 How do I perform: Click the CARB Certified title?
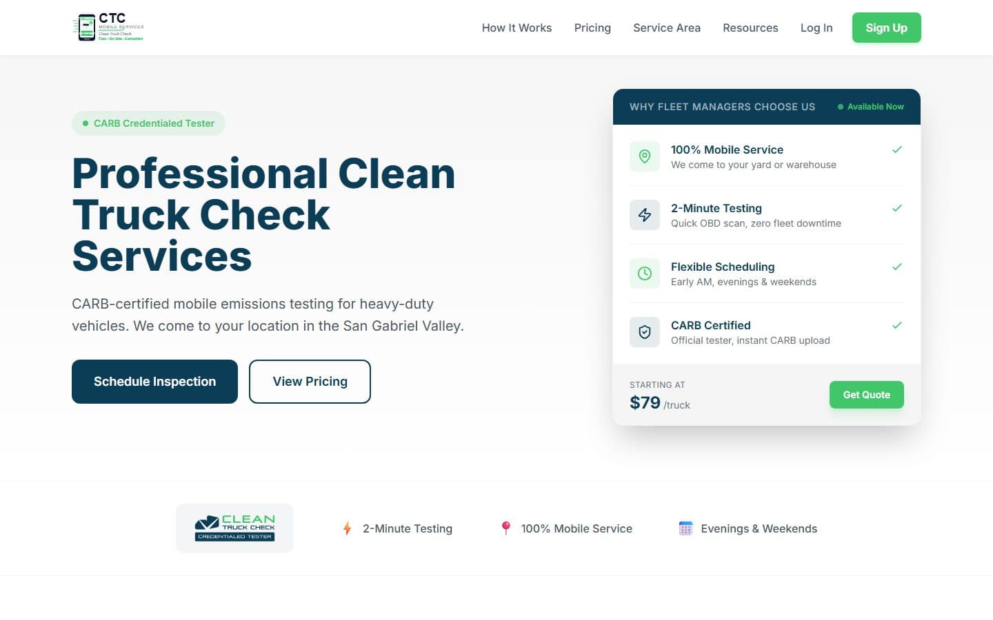click(711, 325)
